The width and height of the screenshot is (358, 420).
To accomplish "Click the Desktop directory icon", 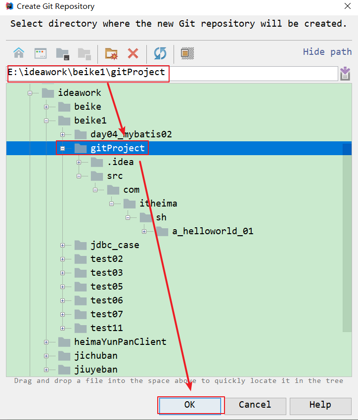I will tap(40, 53).
